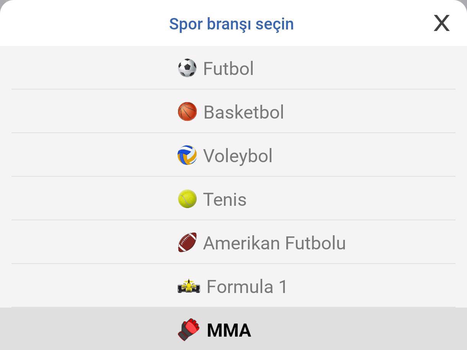Viewport: 467px width, 350px height.
Task: Close the sport selection sheet
Action: (441, 23)
